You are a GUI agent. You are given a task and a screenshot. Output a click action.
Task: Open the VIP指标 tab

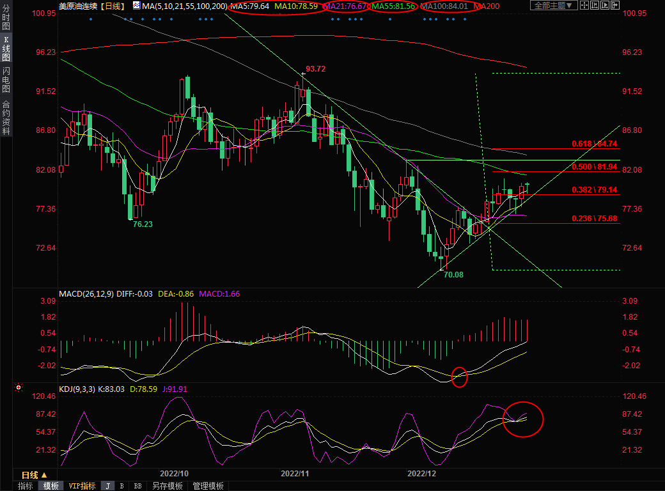point(82,486)
